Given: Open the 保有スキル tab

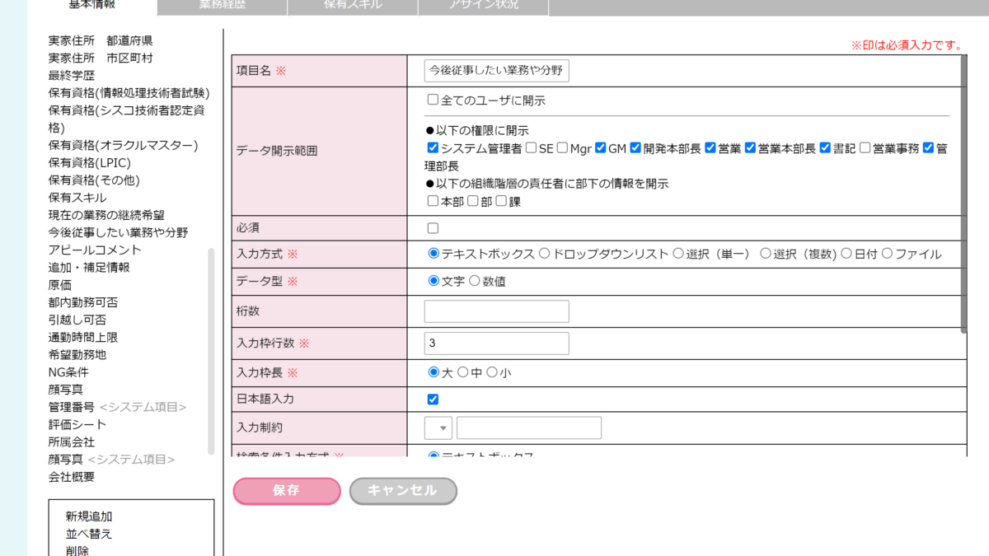Looking at the screenshot, I should 352,5.
